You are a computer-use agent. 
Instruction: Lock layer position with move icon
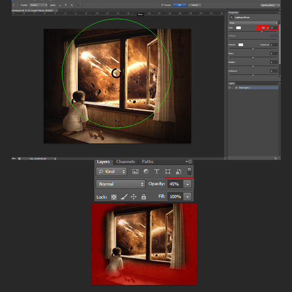[x=133, y=197]
